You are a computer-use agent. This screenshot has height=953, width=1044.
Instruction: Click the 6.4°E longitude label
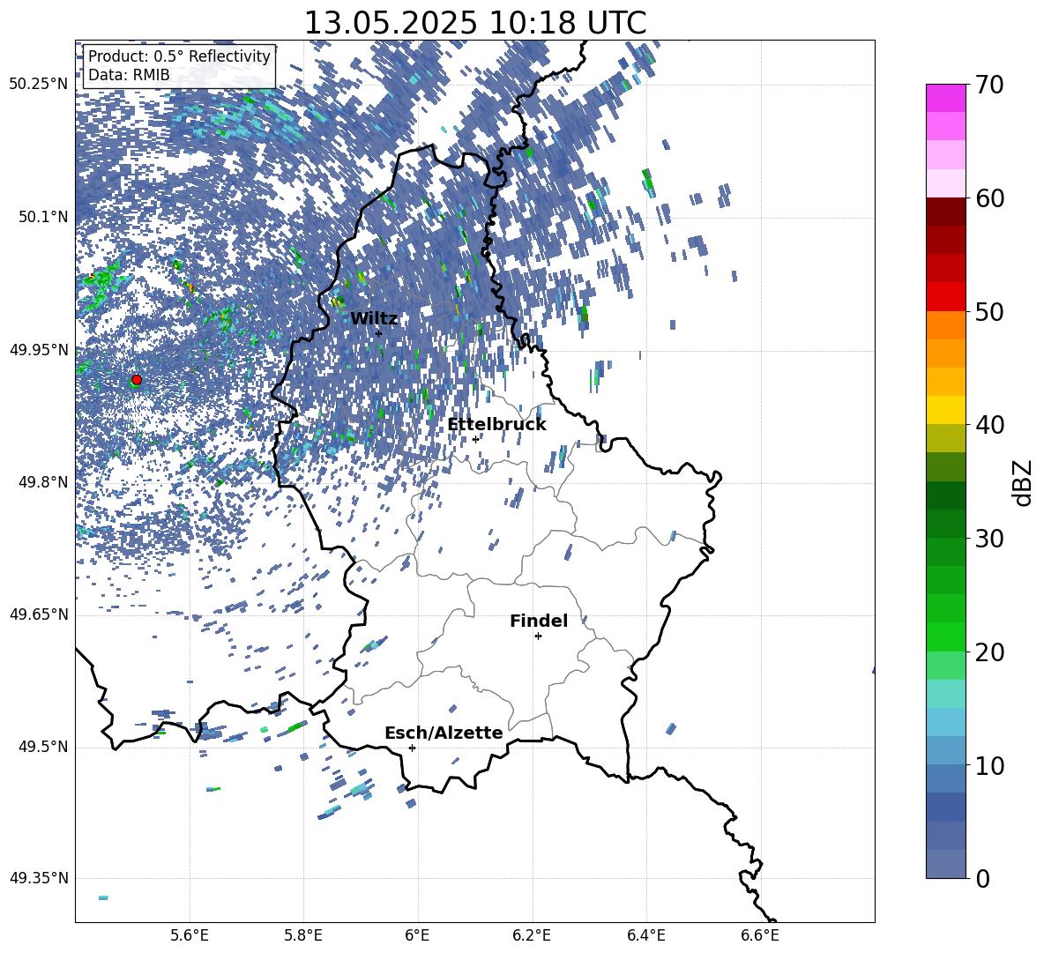(645, 935)
